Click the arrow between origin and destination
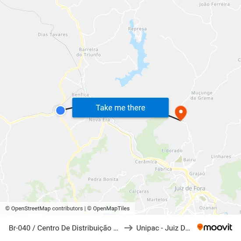This screenshot has width=241, height=241. [128, 228]
